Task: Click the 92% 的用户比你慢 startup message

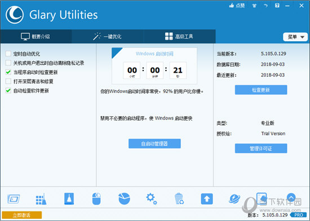Action: pos(152,91)
